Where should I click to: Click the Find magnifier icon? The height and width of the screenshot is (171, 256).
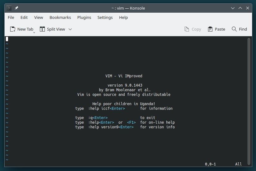[234, 29]
